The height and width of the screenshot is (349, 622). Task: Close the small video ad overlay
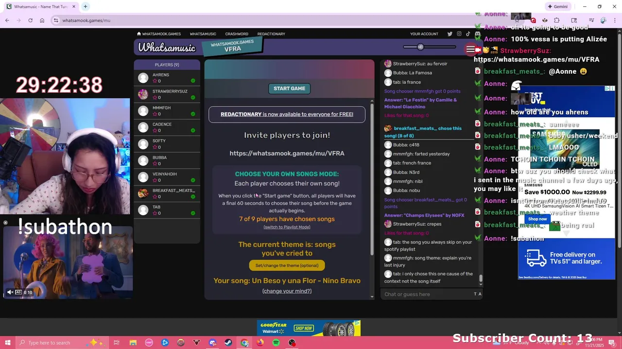5,223
